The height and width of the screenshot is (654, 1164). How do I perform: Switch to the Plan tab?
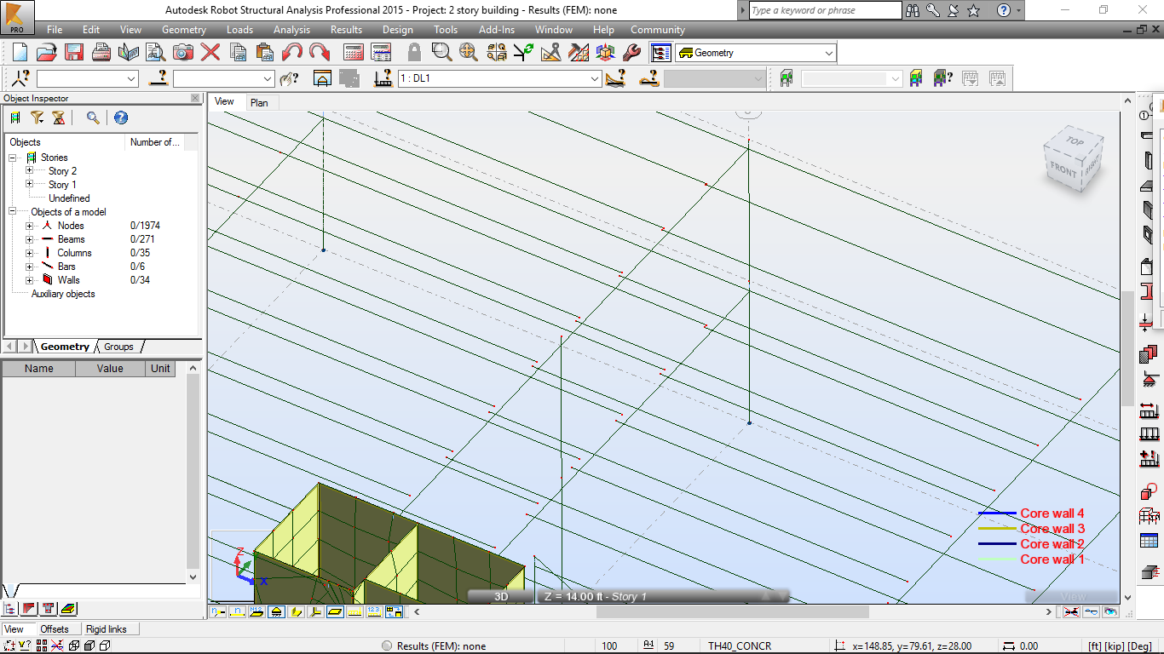259,102
